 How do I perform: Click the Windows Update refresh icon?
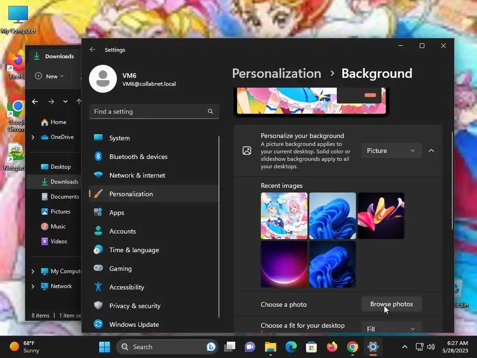click(x=98, y=324)
